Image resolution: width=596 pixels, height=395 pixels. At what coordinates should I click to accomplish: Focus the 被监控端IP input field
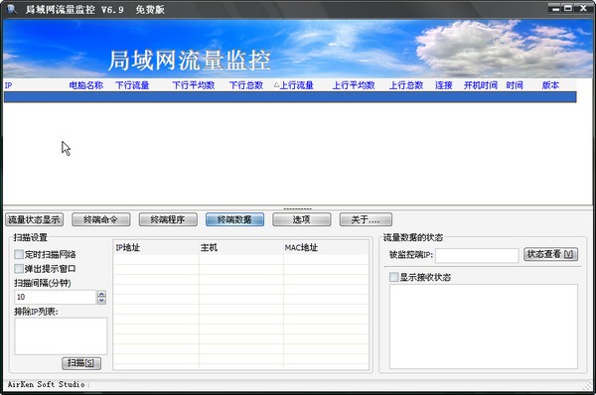click(477, 255)
